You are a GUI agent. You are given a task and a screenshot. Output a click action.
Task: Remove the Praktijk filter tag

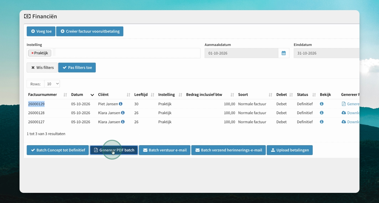(33, 53)
